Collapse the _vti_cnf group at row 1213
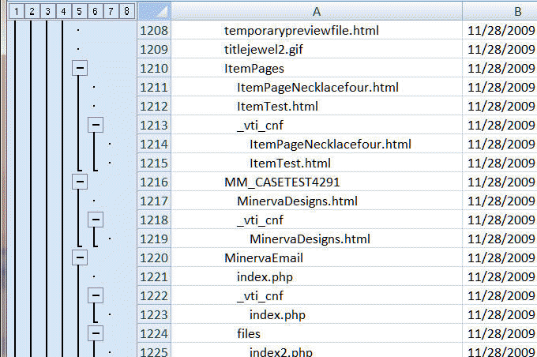Image resolution: width=537 pixels, height=357 pixels. coord(96,125)
